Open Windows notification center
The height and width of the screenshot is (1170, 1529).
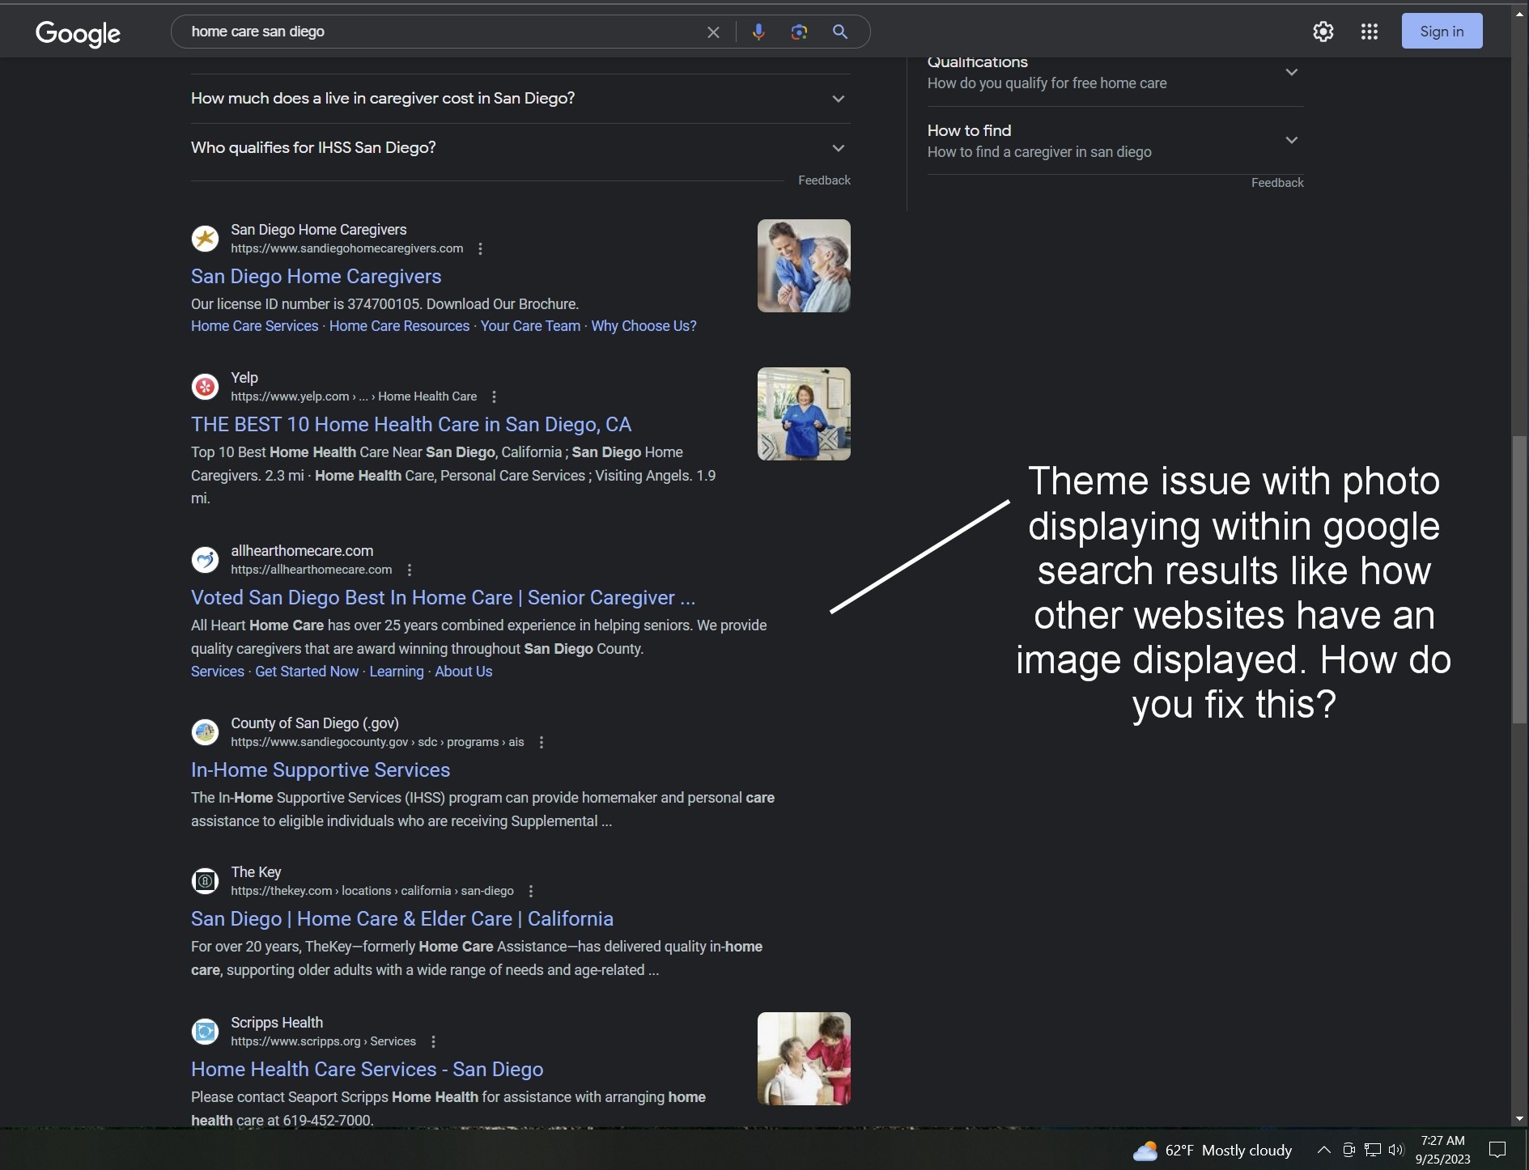point(1497,1151)
